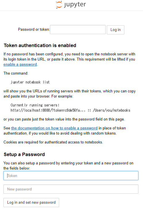The width and height of the screenshot is (143, 210).
Task: Click the Log in button
Action: point(115,30)
